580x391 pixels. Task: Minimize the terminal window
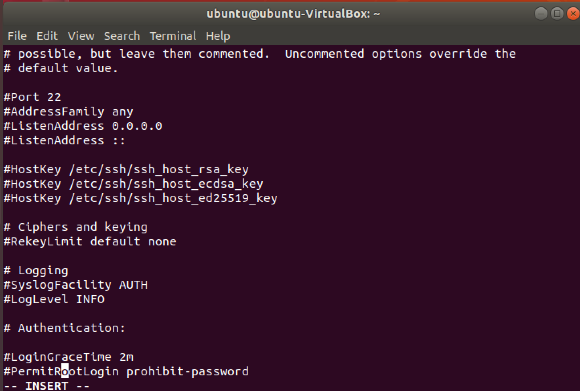pos(541,14)
